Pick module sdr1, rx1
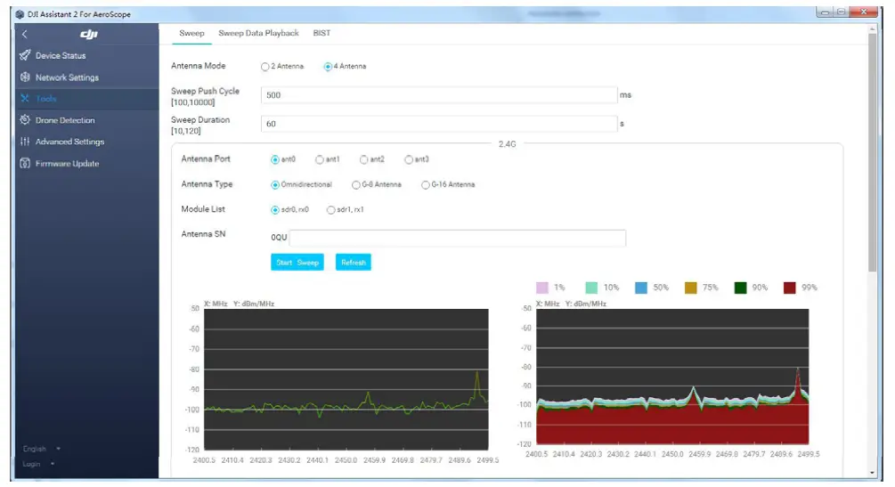 tap(331, 210)
